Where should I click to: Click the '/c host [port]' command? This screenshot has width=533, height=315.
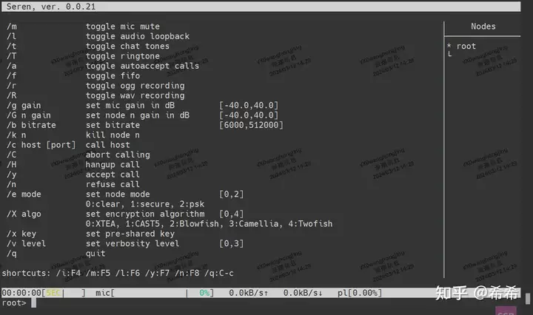pyautogui.click(x=41, y=145)
